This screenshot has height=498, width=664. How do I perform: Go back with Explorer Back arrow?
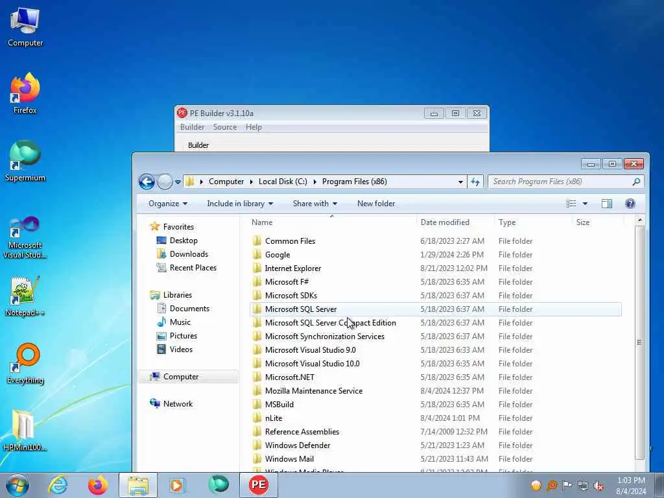point(147,182)
